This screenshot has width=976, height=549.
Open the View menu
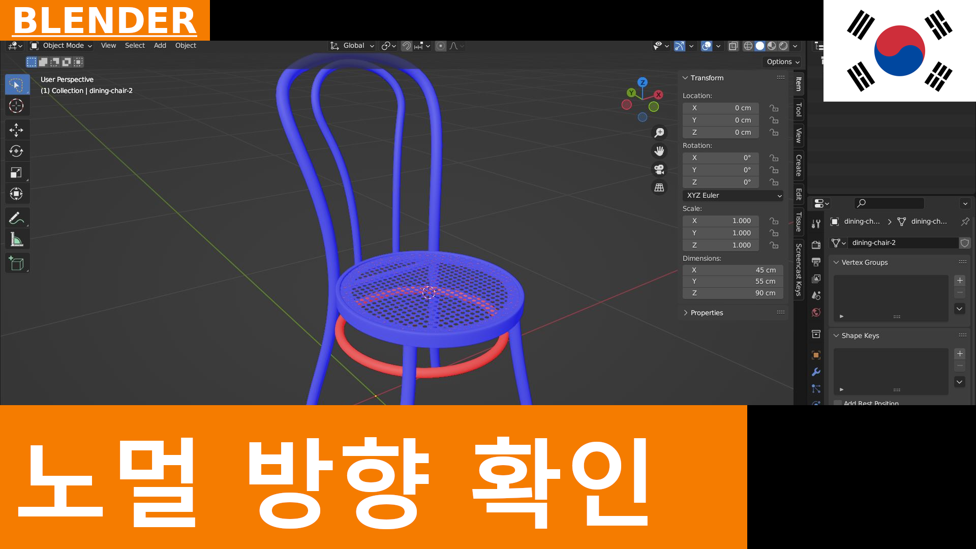(108, 46)
